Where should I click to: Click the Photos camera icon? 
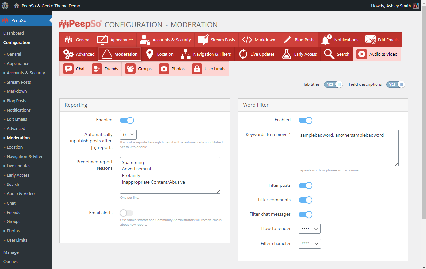[x=164, y=69]
